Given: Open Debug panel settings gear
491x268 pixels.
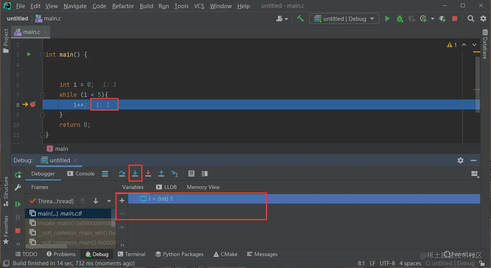Looking at the screenshot, I should coord(460,160).
